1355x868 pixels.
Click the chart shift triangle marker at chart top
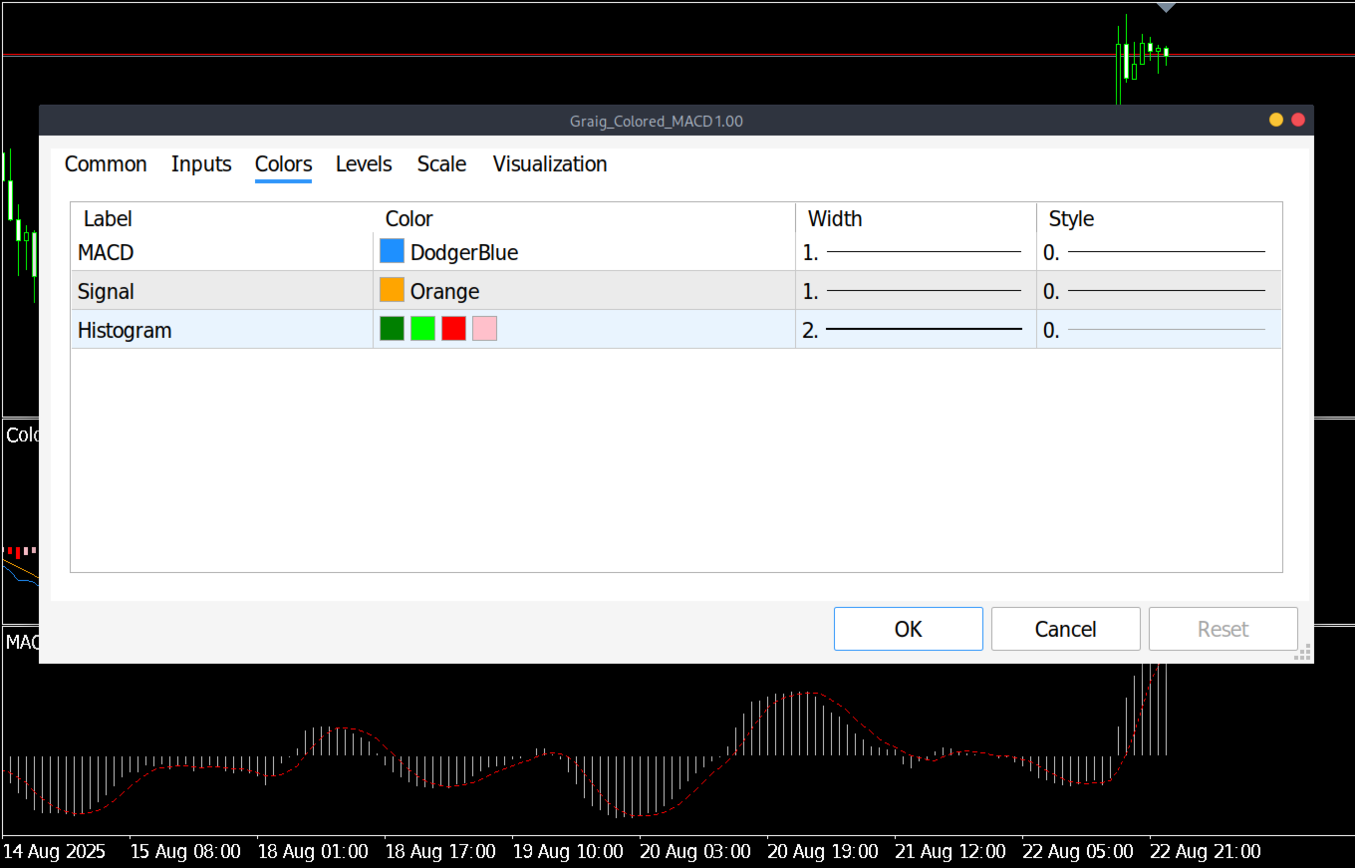pos(1166,7)
